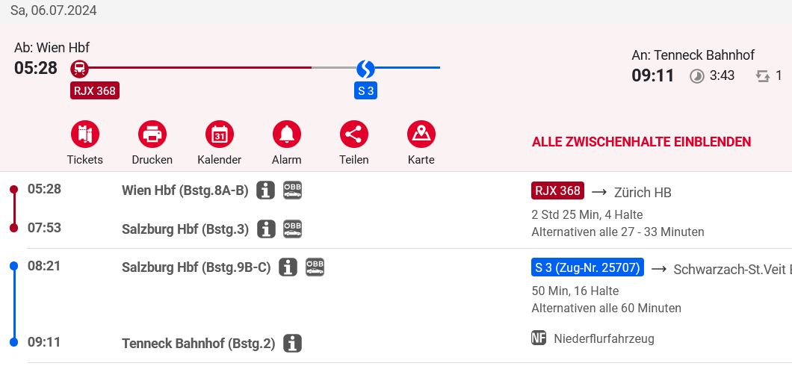Add the trip with Kalender icon
The image size is (792, 375).
[x=219, y=134]
